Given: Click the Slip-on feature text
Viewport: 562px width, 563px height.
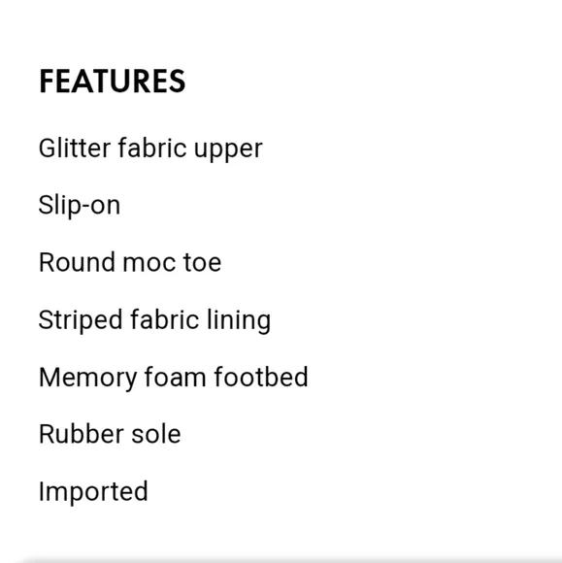Looking at the screenshot, I should click(x=80, y=206).
